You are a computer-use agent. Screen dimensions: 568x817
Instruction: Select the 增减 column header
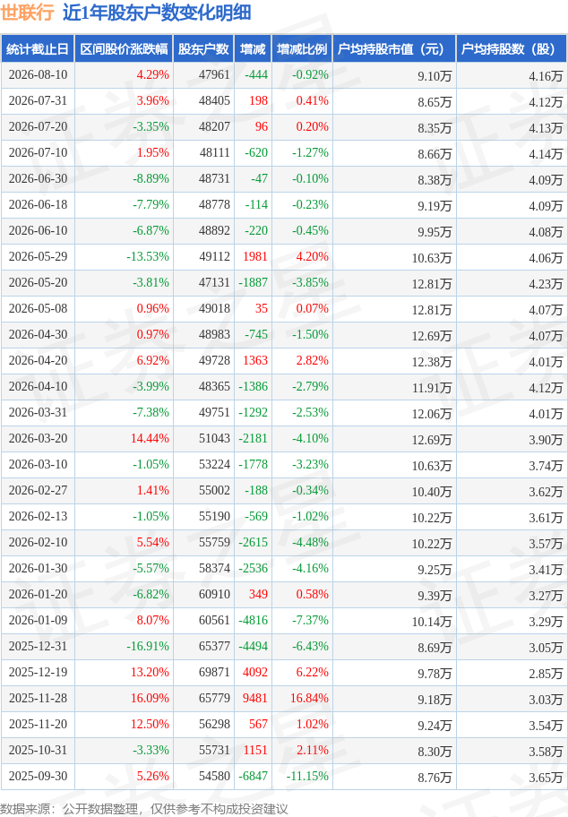253,49
